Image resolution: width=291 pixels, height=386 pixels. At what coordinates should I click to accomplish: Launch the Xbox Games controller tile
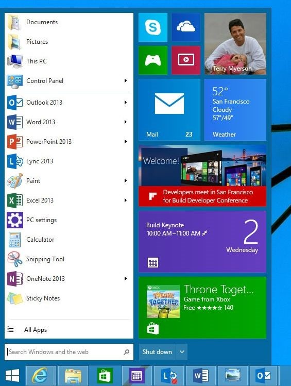click(153, 60)
